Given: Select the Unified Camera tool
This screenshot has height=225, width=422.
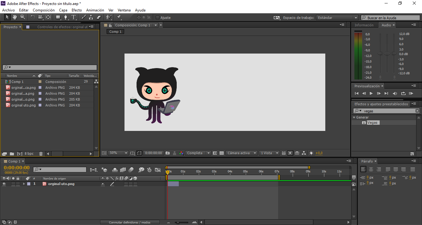Looking at the screenshot, I should 40,17.
